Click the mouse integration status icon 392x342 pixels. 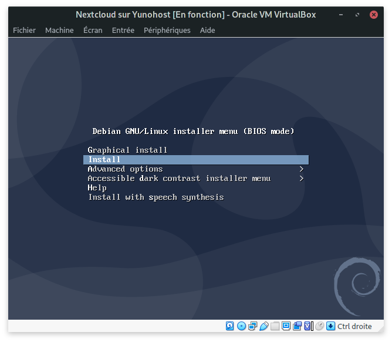coord(319,326)
